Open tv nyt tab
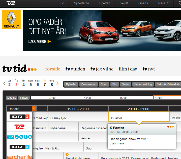 (149, 69)
